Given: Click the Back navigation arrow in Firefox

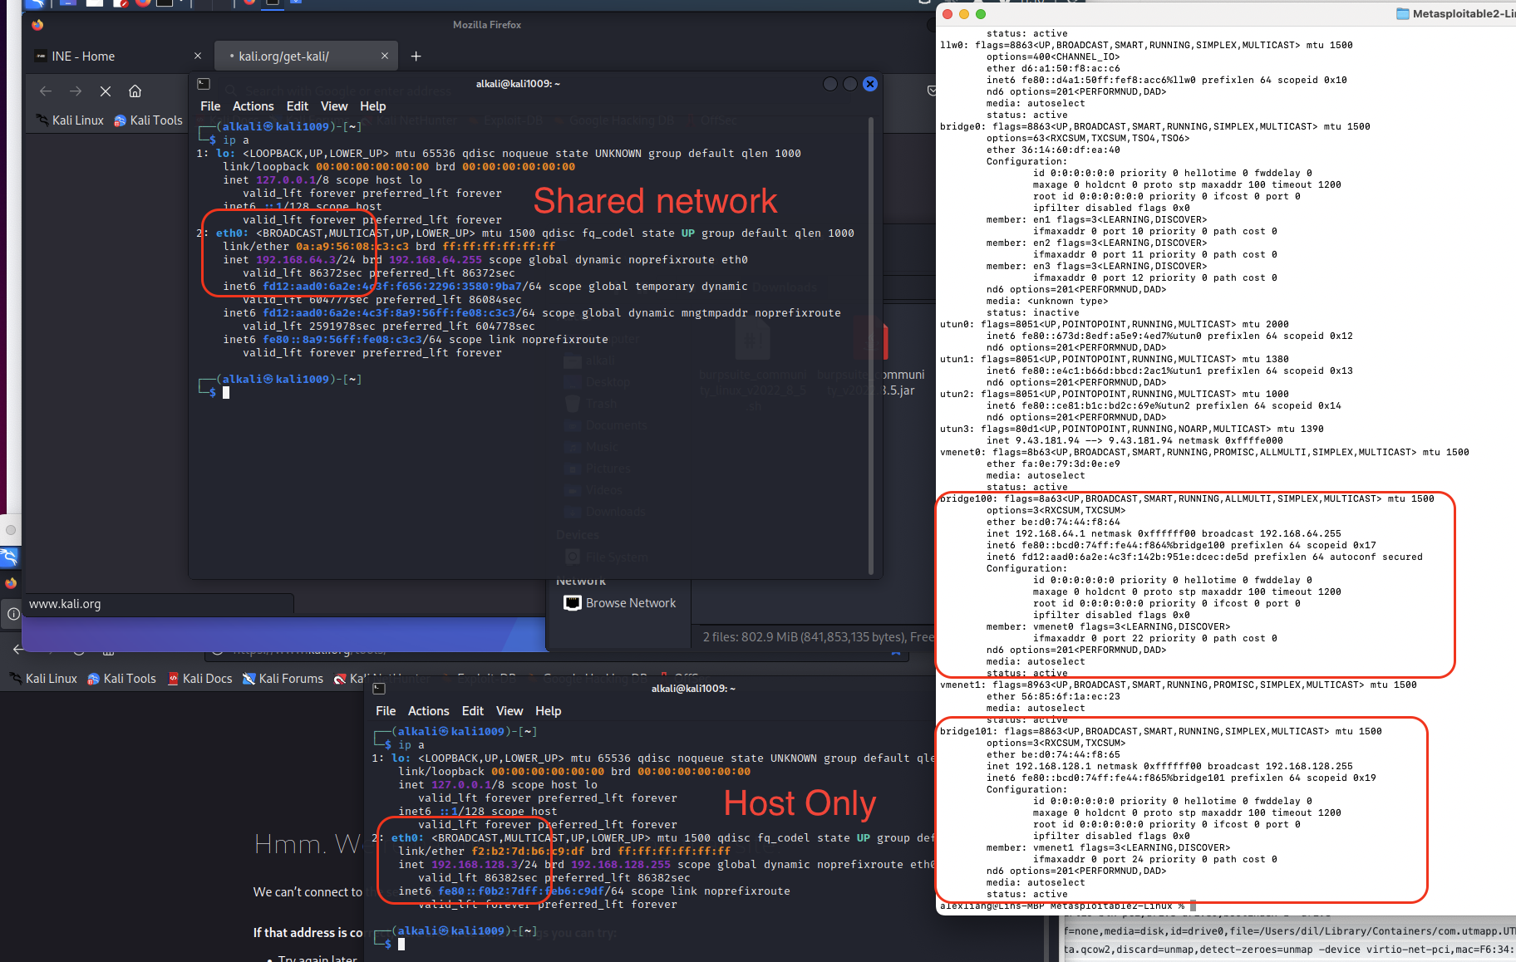Looking at the screenshot, I should point(46,91).
